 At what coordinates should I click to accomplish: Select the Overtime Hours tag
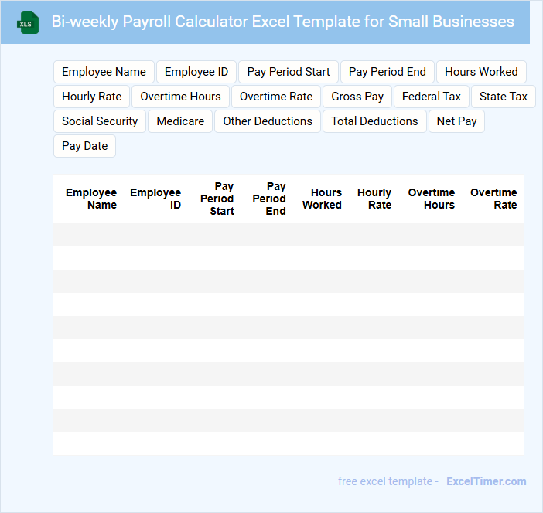(180, 97)
